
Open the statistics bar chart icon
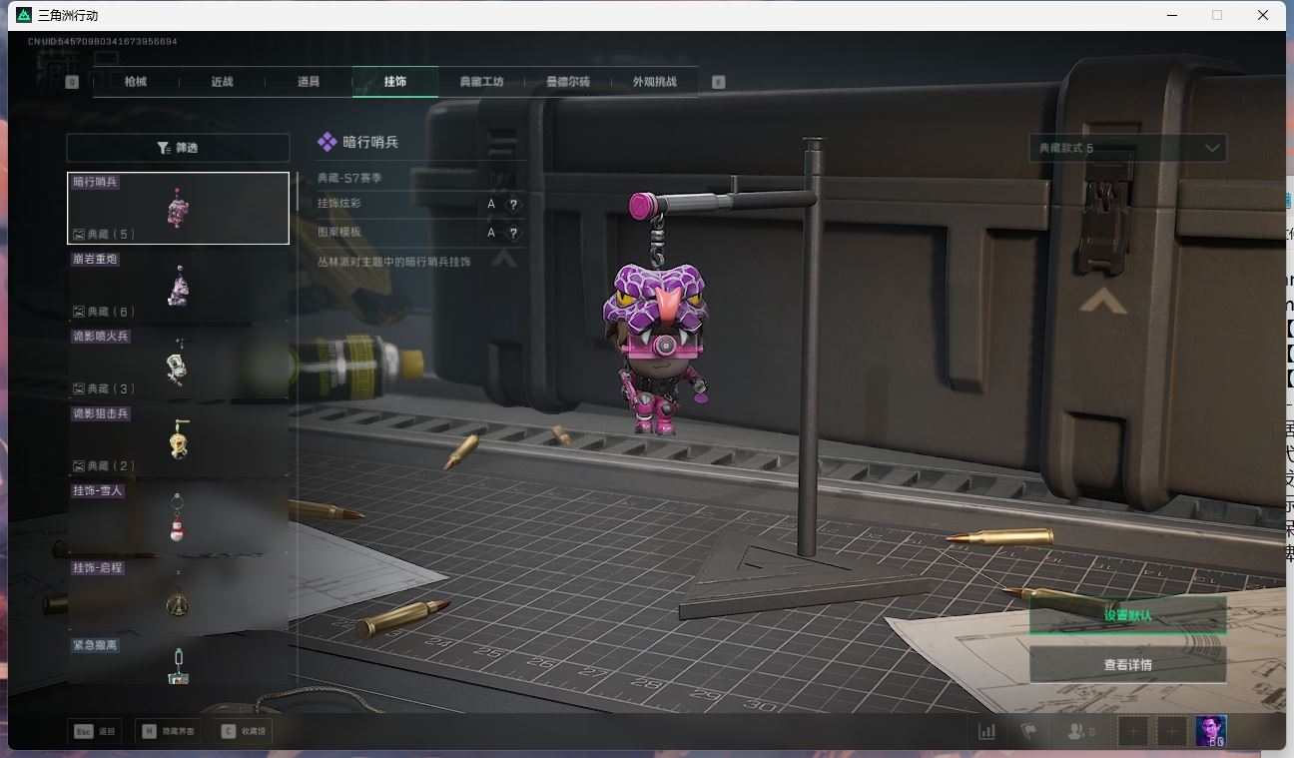(986, 732)
